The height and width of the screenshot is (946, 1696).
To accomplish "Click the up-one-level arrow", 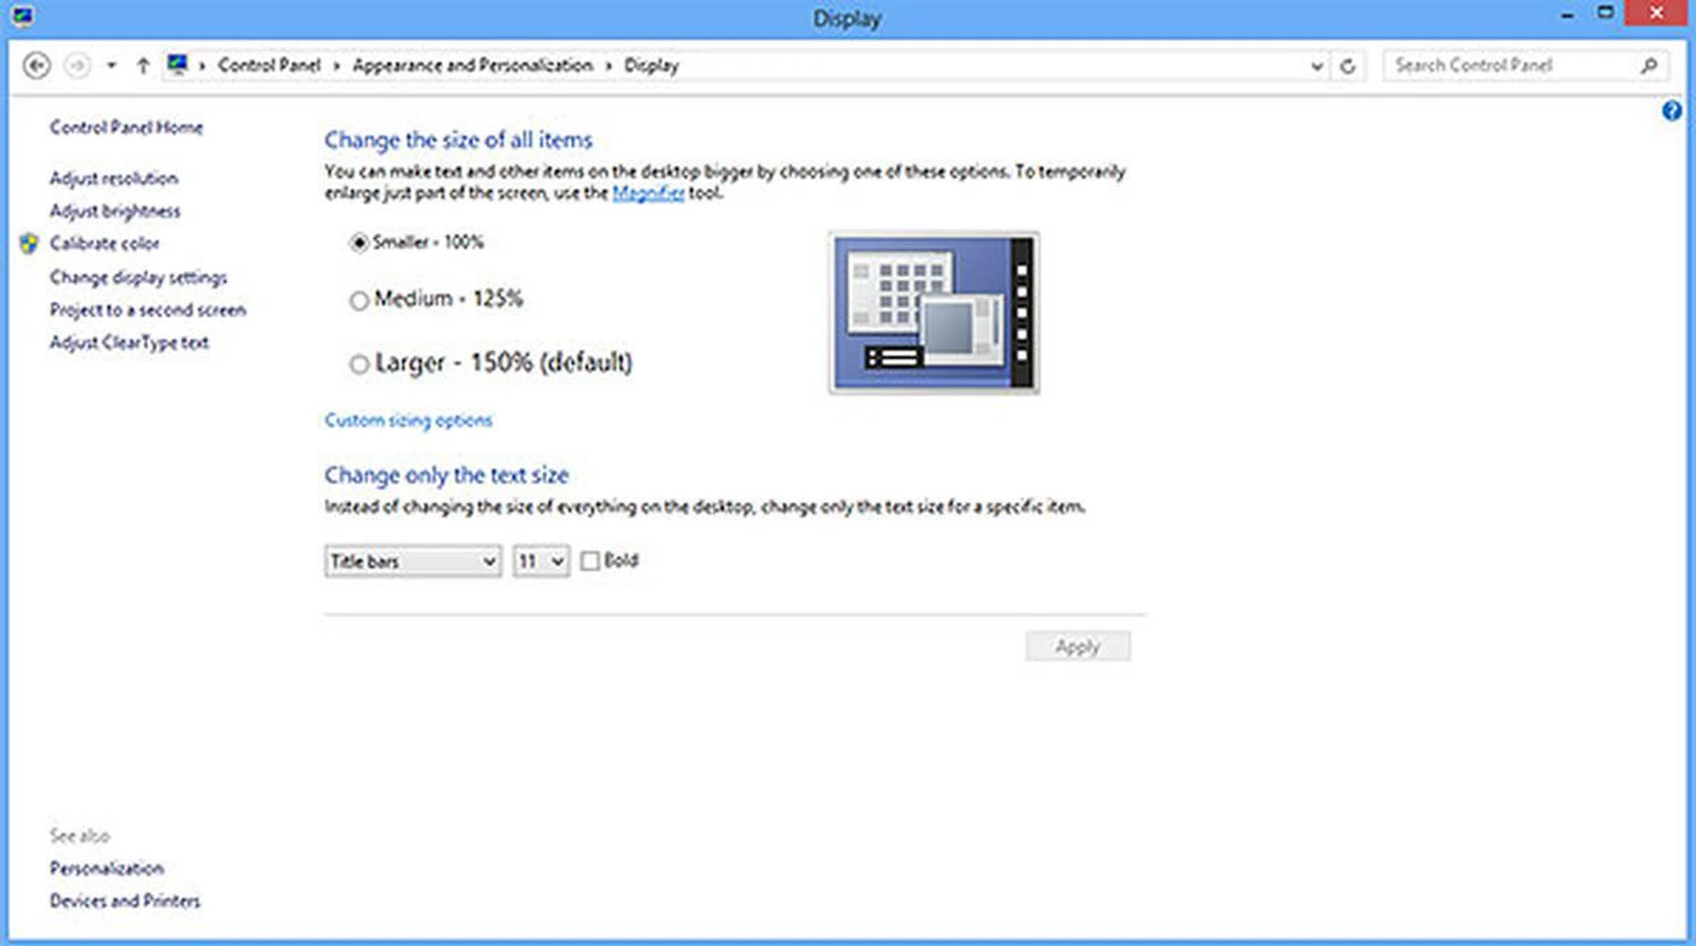I will pos(142,64).
